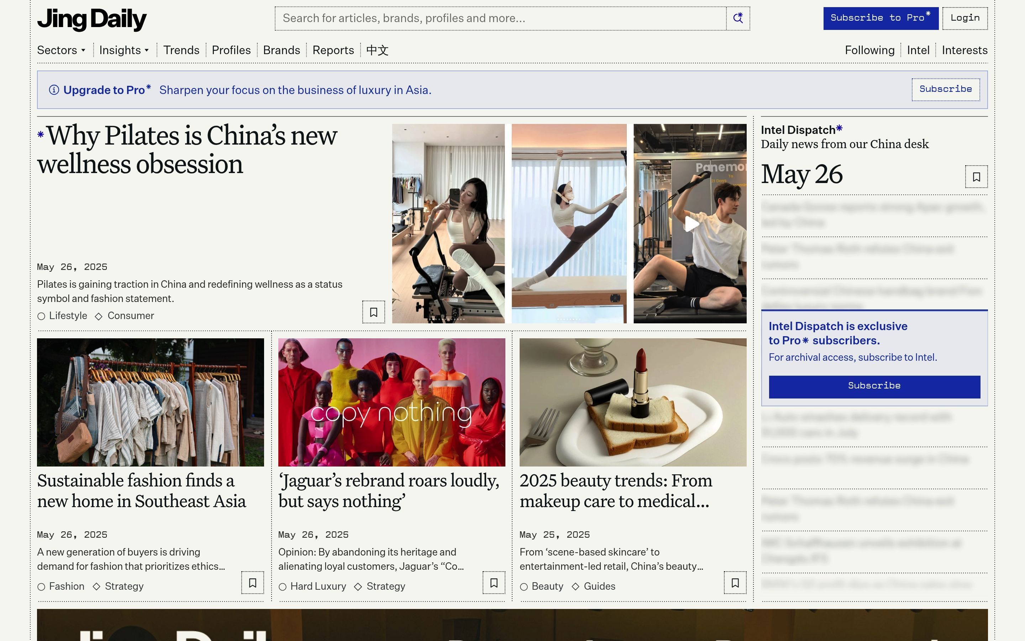Screen dimensions: 1025x641
Task: Click Subscribe in the Intel Dispatch box
Action: coord(874,386)
